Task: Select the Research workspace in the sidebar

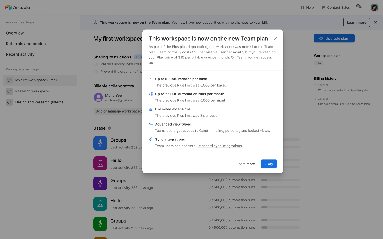Action: [32, 91]
